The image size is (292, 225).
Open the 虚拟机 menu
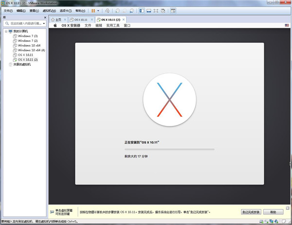pos(49,11)
